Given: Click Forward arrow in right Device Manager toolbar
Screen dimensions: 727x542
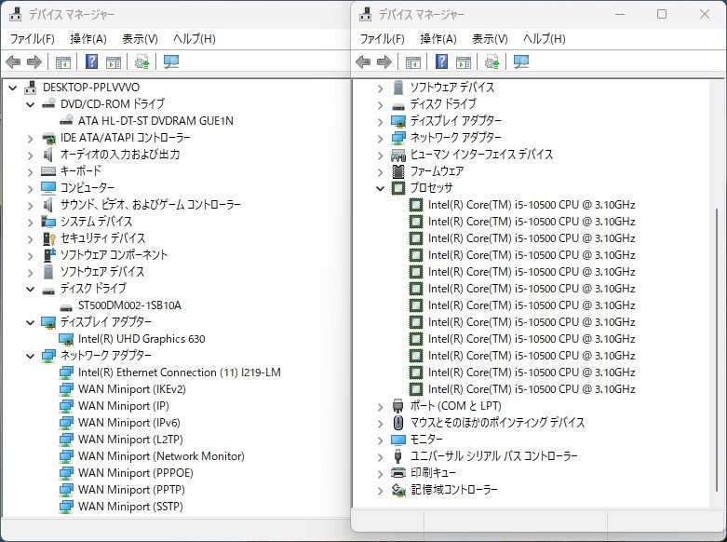Looking at the screenshot, I should tap(384, 61).
